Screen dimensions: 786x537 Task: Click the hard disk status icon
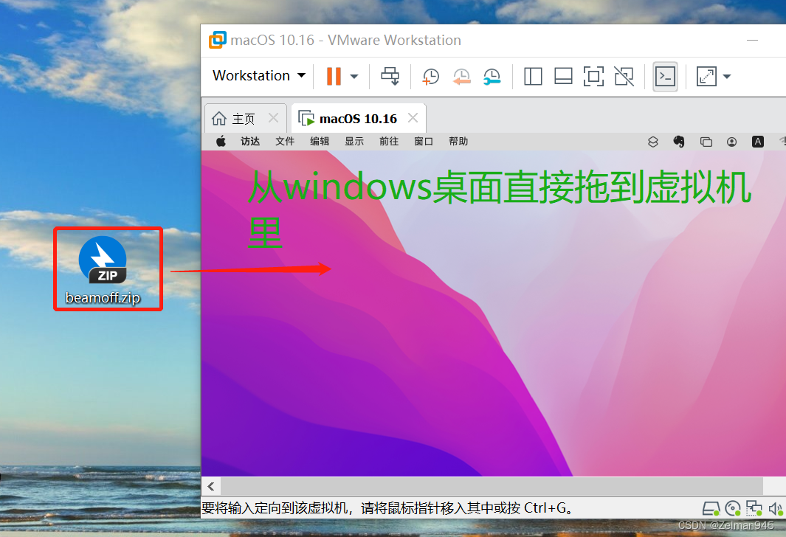711,509
